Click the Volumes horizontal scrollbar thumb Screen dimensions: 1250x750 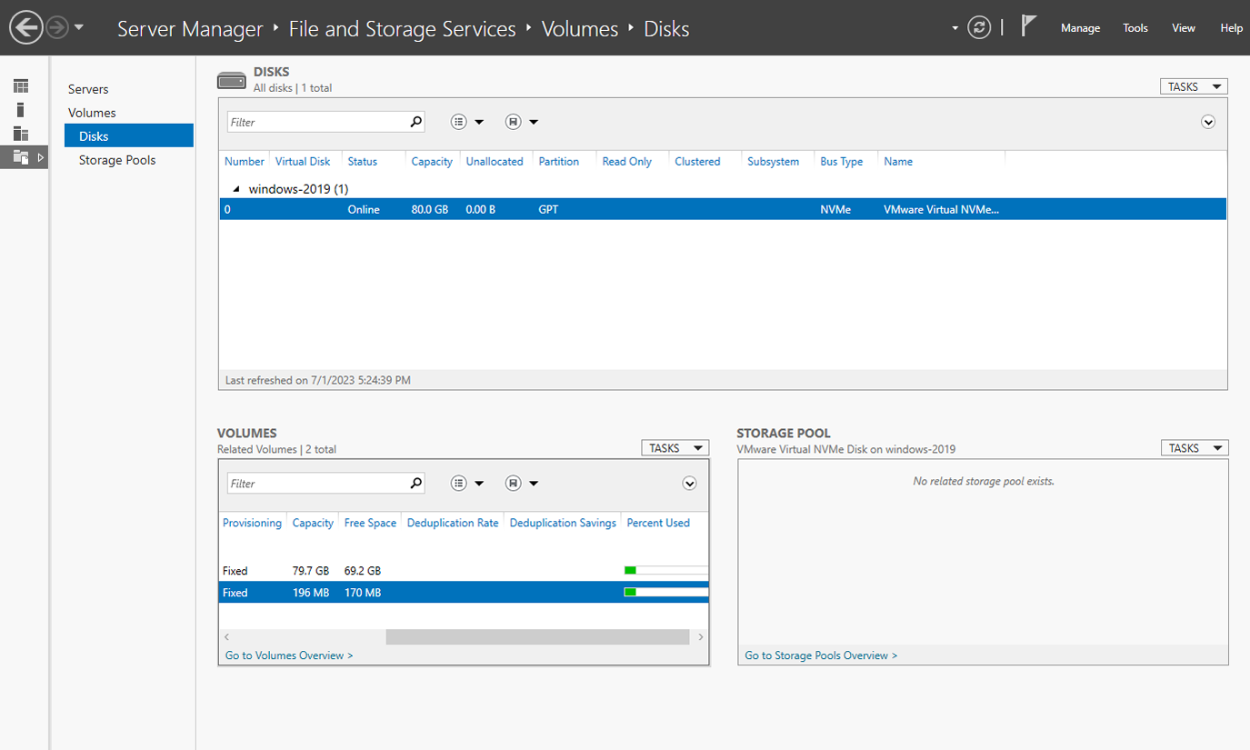(x=536, y=637)
